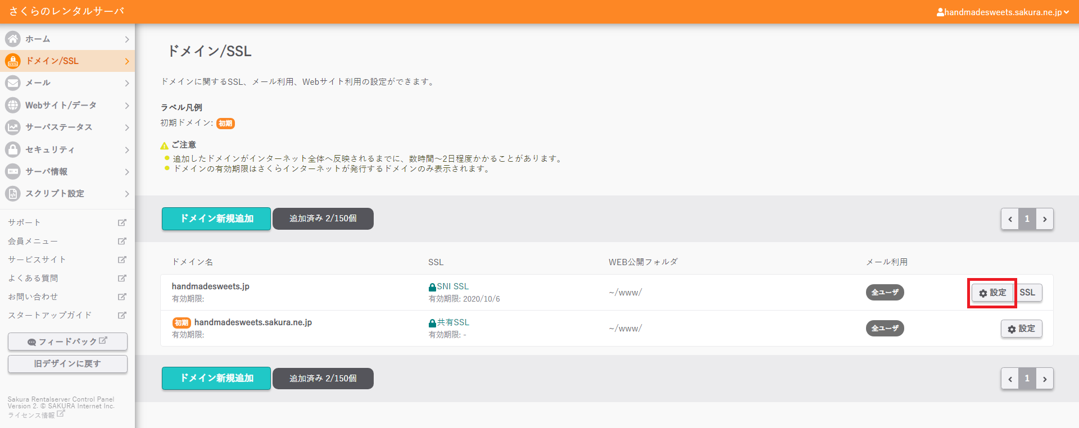1079x428 pixels.
Task: Click 全ユーザ badge for handmadesweets.sakura.ne.jp
Action: (x=885, y=329)
